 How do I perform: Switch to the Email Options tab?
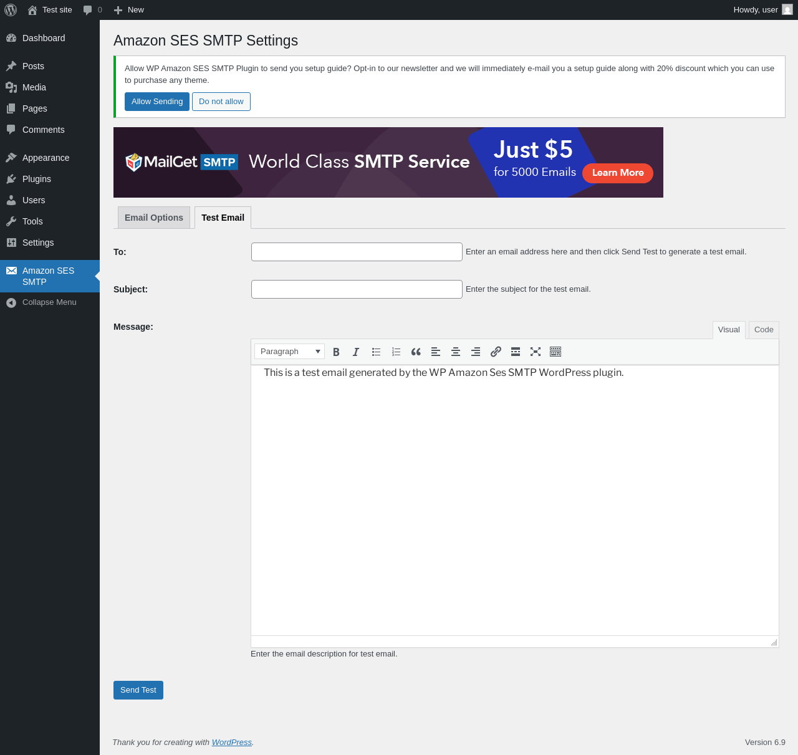pos(154,218)
